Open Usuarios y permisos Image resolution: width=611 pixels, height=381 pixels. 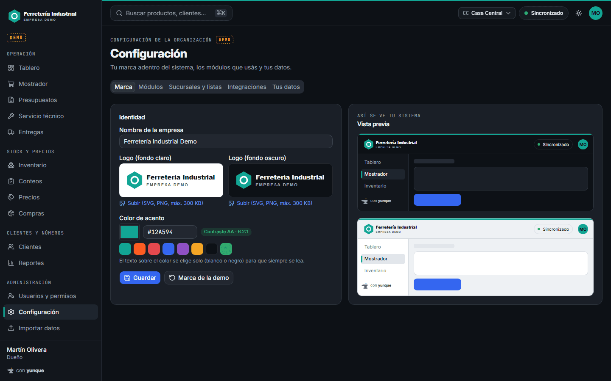coord(50,296)
